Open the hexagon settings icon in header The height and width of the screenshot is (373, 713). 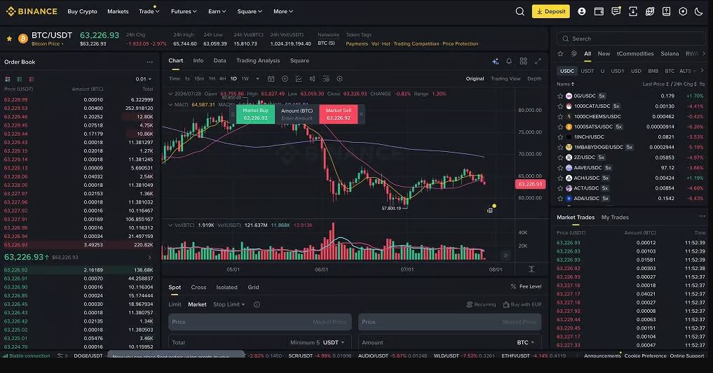coord(683,11)
